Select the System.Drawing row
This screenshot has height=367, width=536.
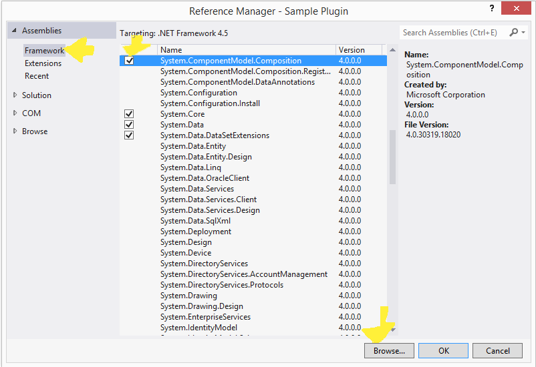pos(253,296)
